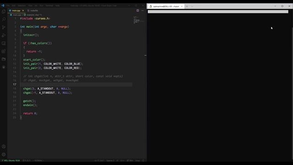
Task: Open the editor More Actions ellipsis
Action: [142, 11]
